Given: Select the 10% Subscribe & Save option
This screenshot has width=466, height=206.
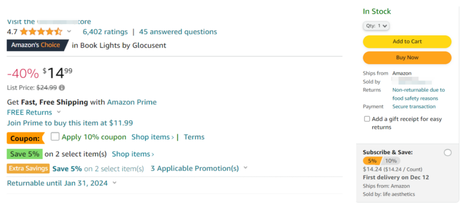Looking at the screenshot, I should (391, 161).
